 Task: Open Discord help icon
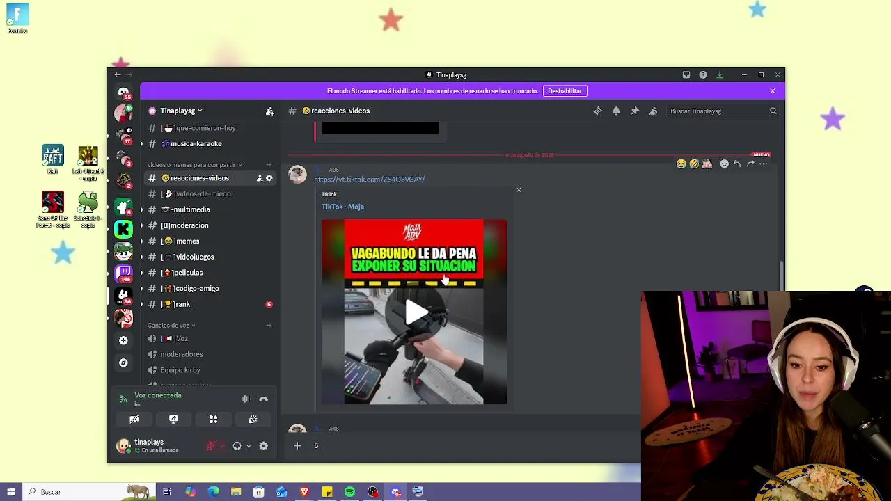coord(703,74)
